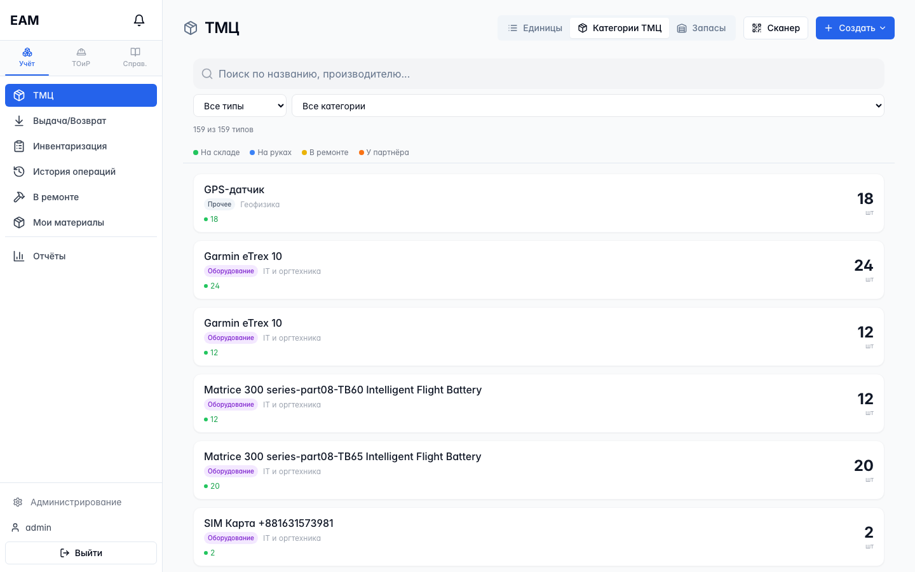Click the У партнёра legend item

[x=384, y=153]
